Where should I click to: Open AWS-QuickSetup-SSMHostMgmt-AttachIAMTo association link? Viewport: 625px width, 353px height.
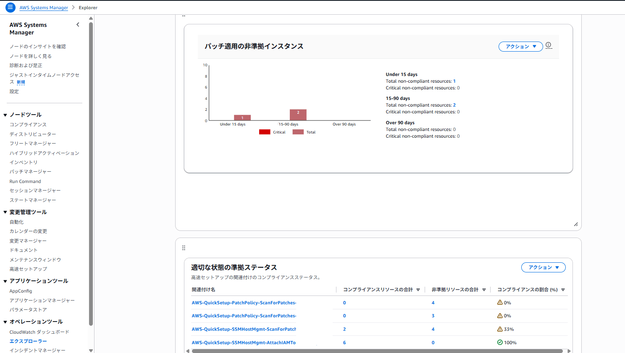[244, 343]
